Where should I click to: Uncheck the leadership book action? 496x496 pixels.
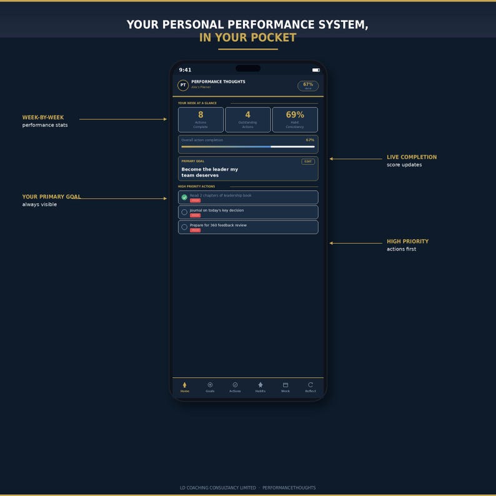[184, 197]
